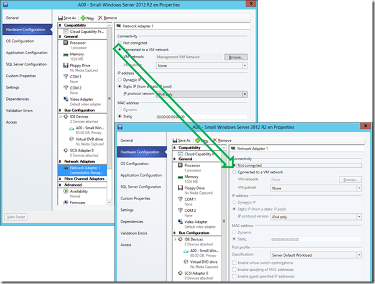Select Cloud Capability Profile icon in back window
The image size is (375, 284).
[x=66, y=32]
